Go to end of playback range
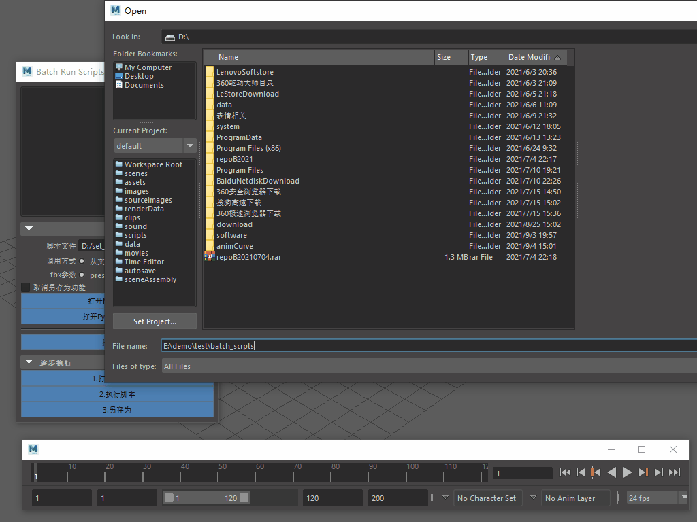Image resolution: width=697 pixels, height=522 pixels. (675, 472)
